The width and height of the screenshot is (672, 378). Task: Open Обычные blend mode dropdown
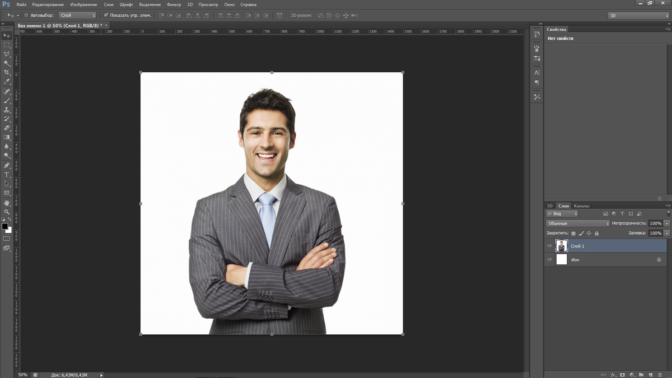578,223
